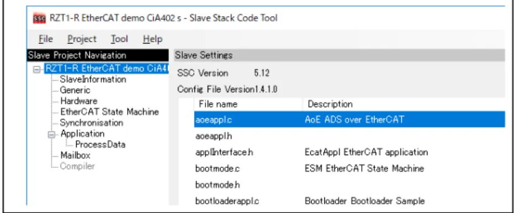This screenshot has width=516, height=213.
Task: Select EtherCAT State Machine tree item
Action: 109,112
